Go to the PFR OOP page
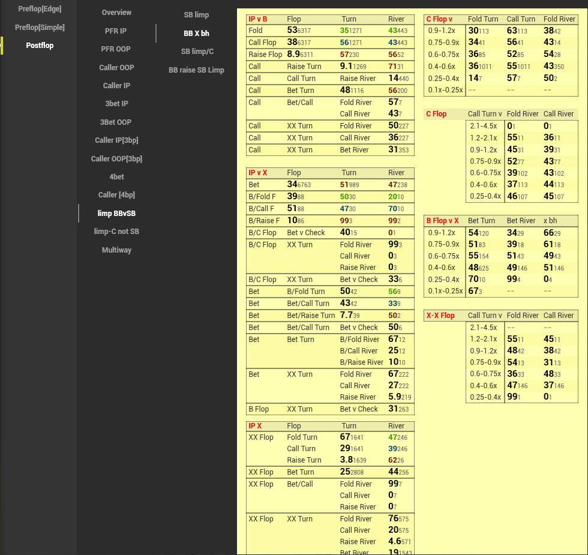 coord(116,49)
